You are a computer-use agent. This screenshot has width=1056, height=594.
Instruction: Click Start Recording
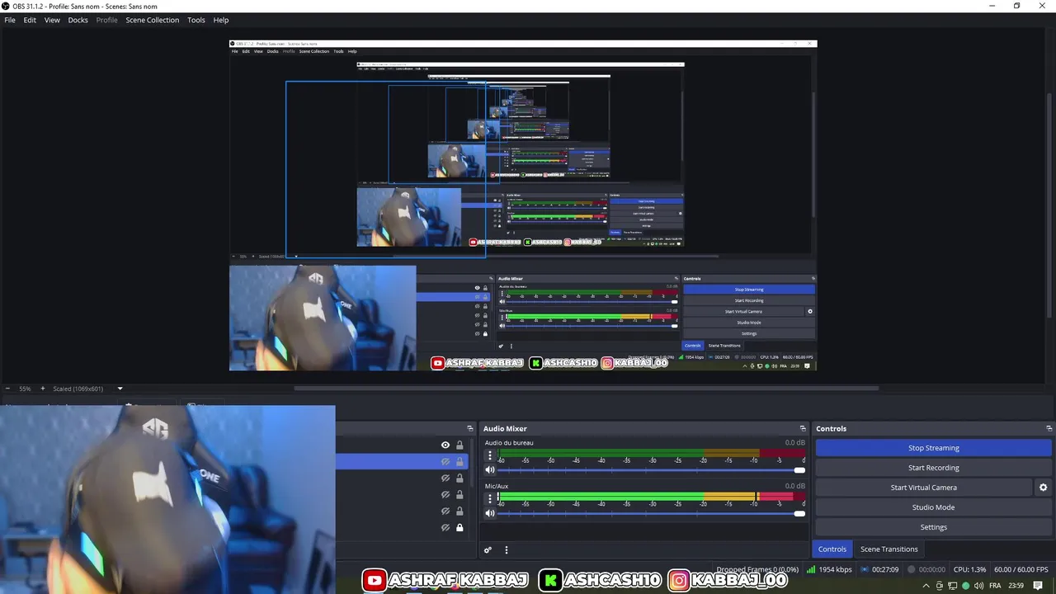point(933,468)
